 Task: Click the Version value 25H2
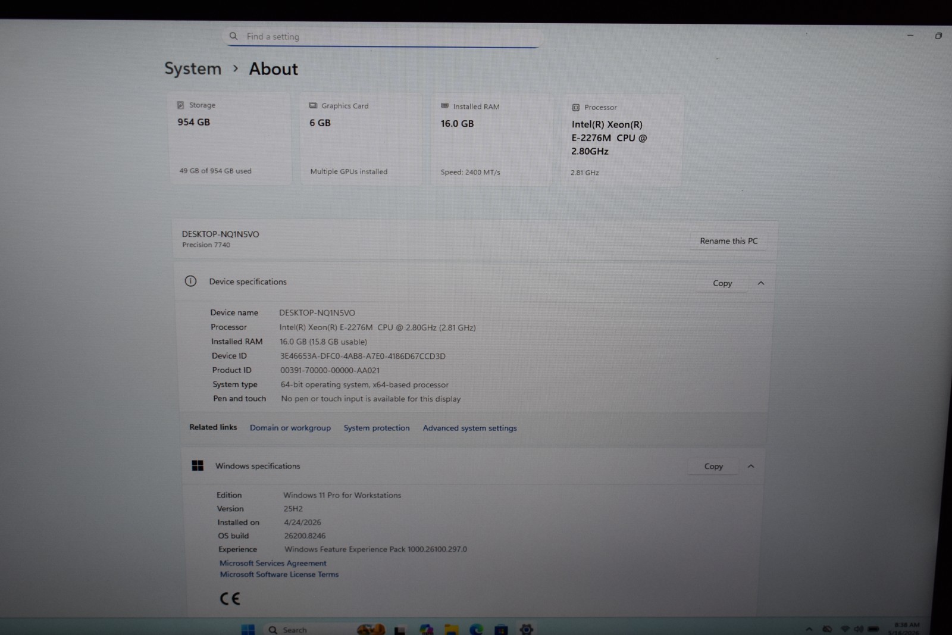pyautogui.click(x=293, y=509)
